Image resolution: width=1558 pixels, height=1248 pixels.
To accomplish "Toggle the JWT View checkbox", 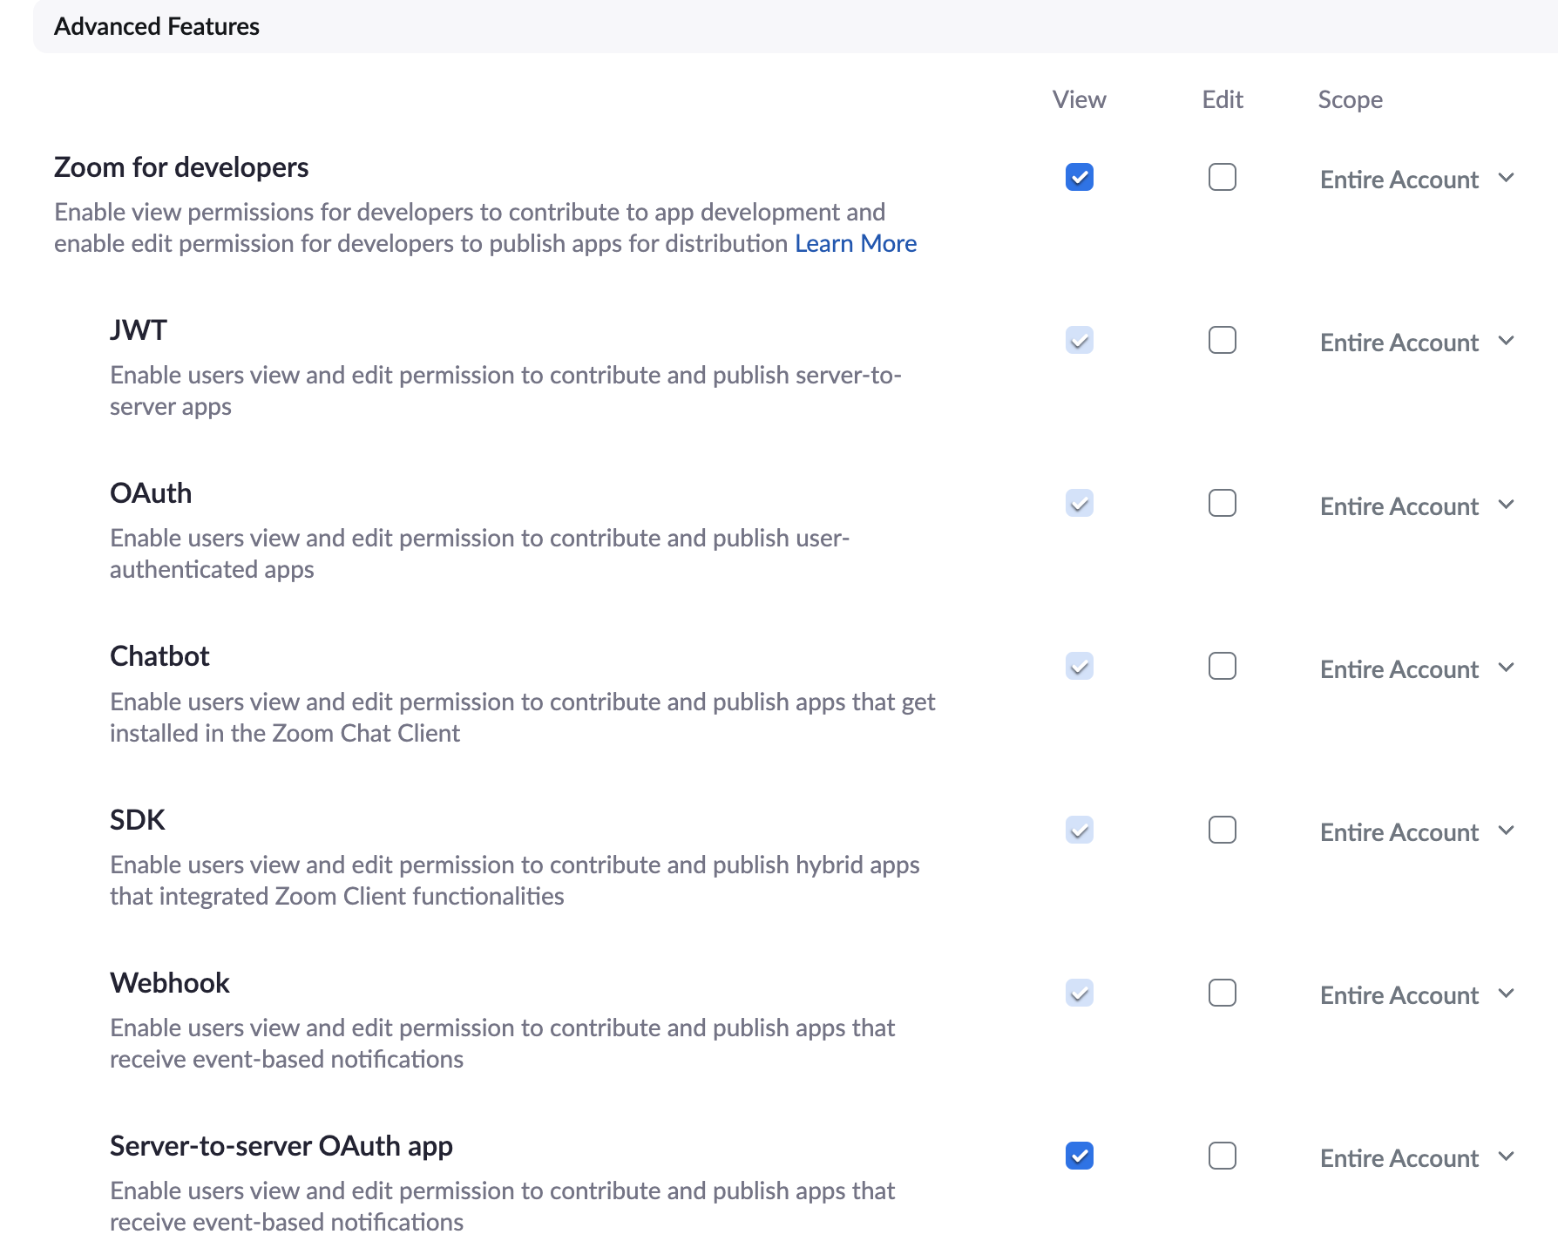I will [1079, 340].
